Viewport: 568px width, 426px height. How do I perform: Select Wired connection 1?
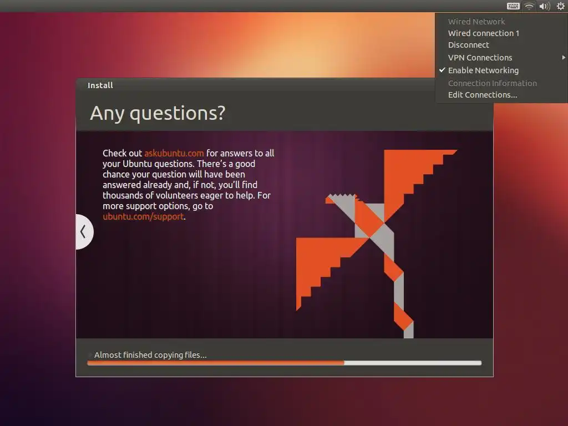pos(501,33)
